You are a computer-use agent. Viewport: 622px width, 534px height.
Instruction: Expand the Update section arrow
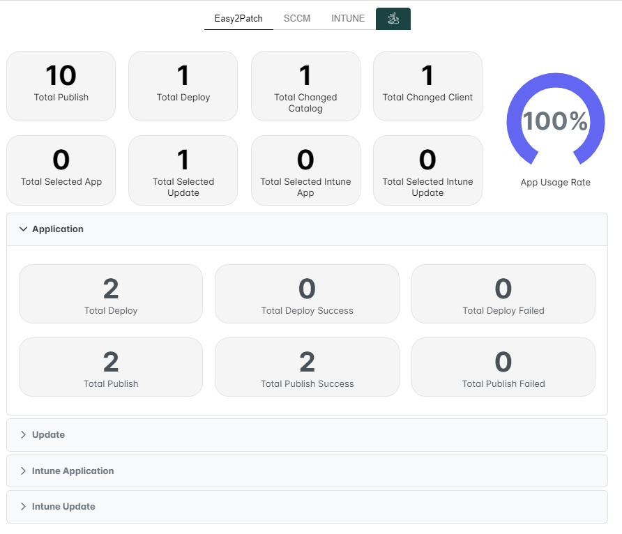click(23, 435)
